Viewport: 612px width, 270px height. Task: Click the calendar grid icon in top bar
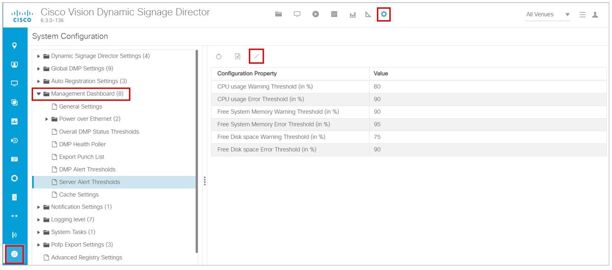pyautogui.click(x=334, y=14)
